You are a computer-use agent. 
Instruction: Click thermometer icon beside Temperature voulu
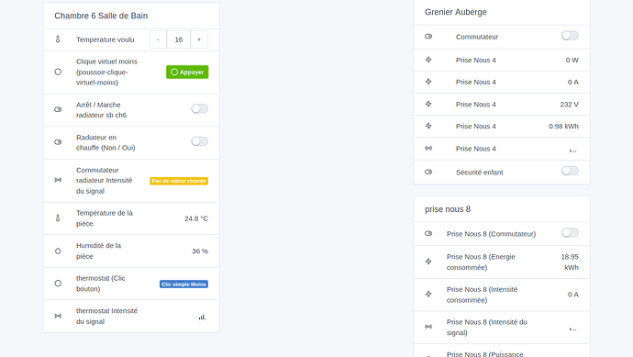click(58, 39)
